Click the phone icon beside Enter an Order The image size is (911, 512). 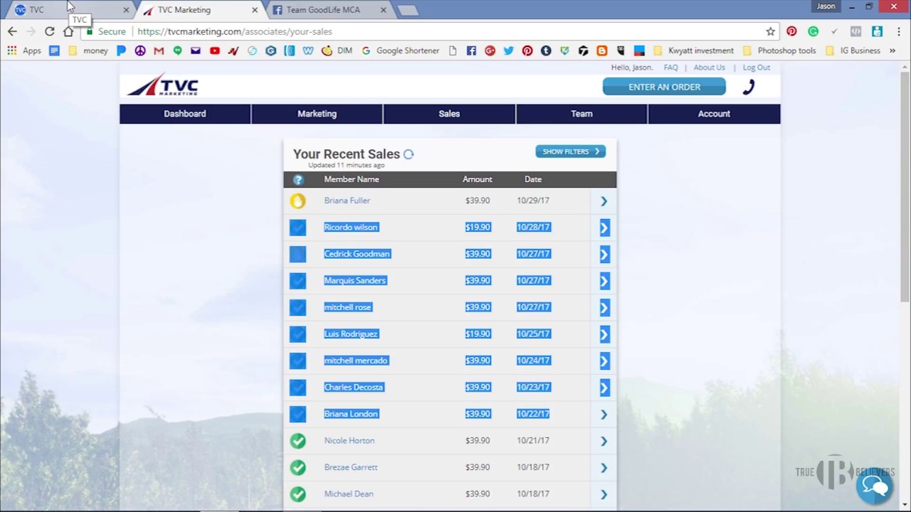click(x=748, y=87)
